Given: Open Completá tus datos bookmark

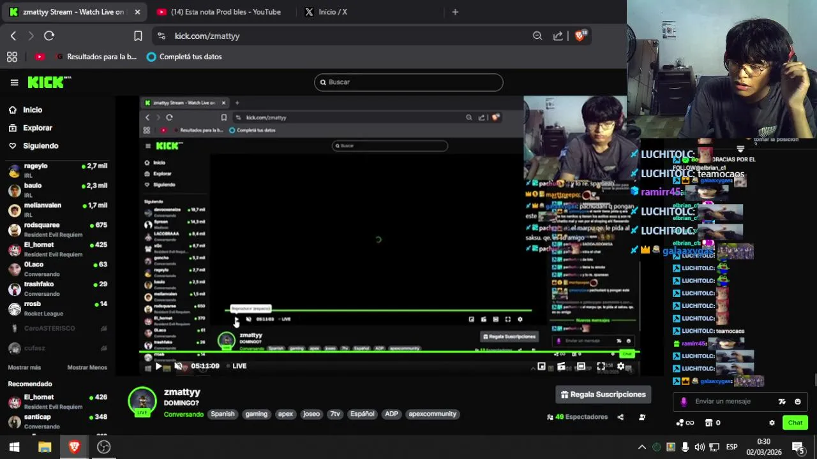Looking at the screenshot, I should click(x=184, y=57).
